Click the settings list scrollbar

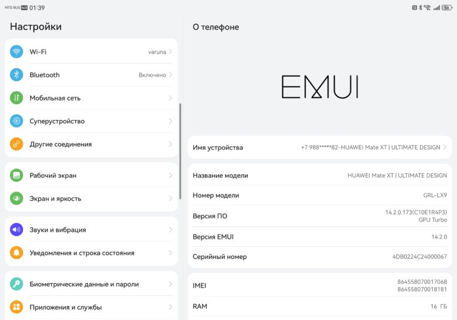180,152
